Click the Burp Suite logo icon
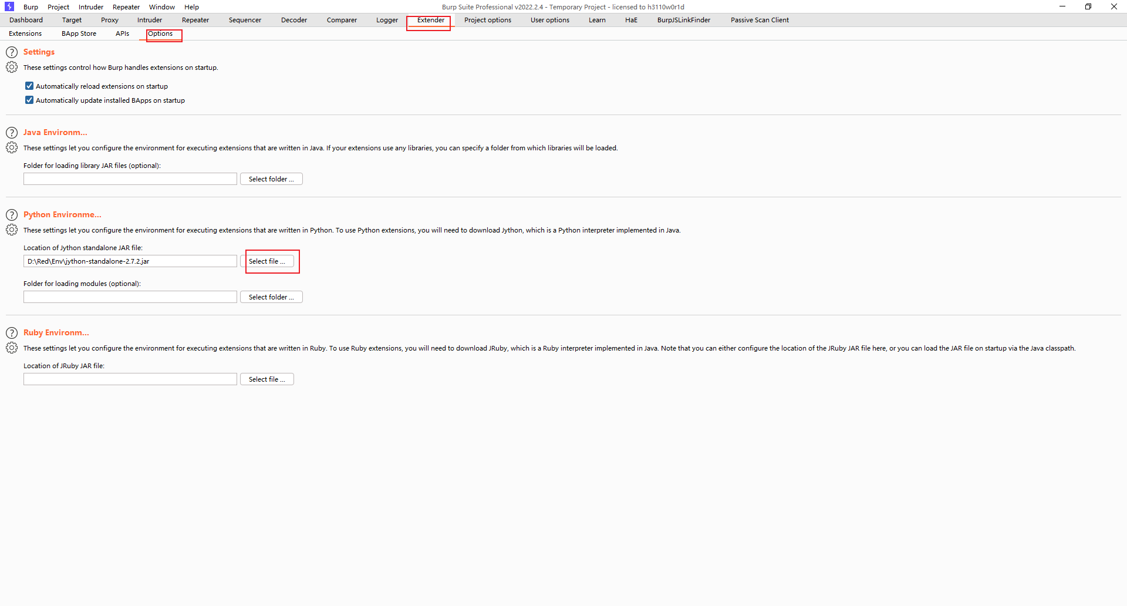The height and width of the screenshot is (606, 1127). click(x=9, y=6)
